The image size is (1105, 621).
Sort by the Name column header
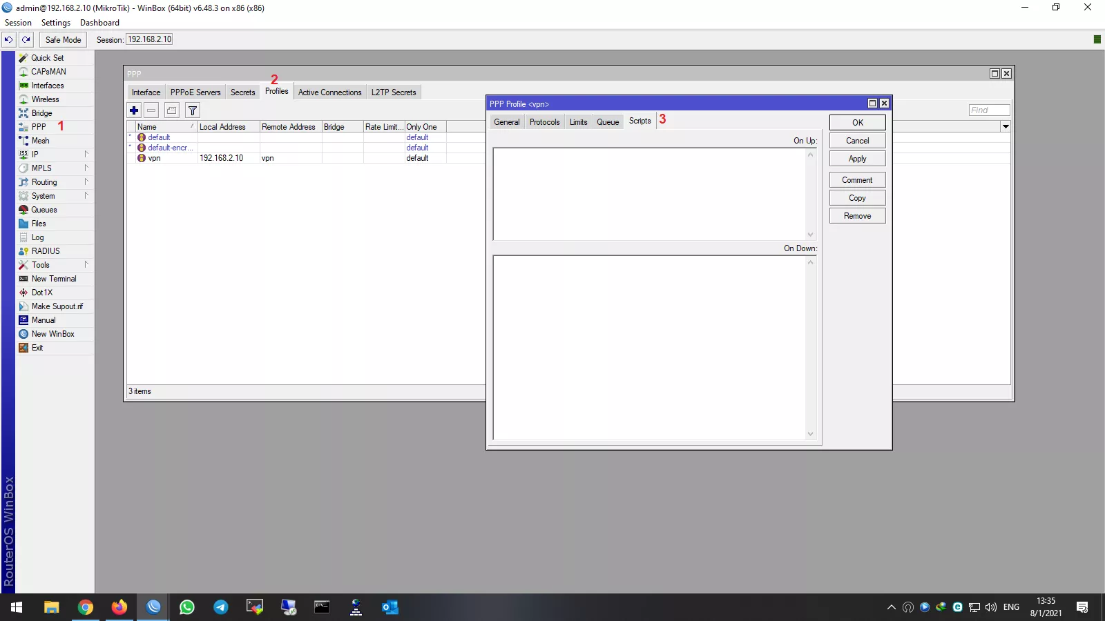166,127
